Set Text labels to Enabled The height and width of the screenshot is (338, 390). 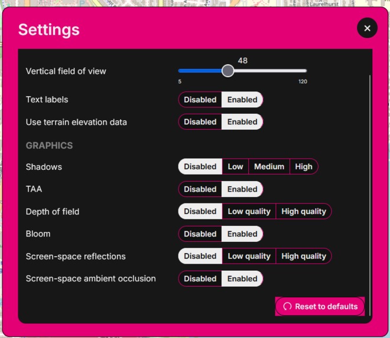point(242,100)
